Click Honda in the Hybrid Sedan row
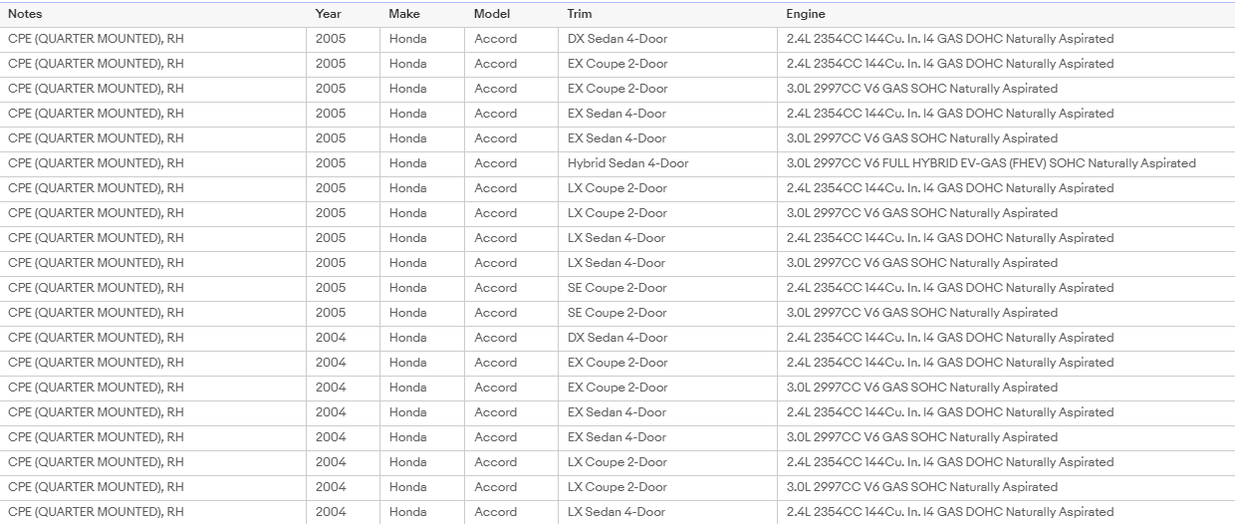This screenshot has height=524, width=1235. click(x=422, y=163)
